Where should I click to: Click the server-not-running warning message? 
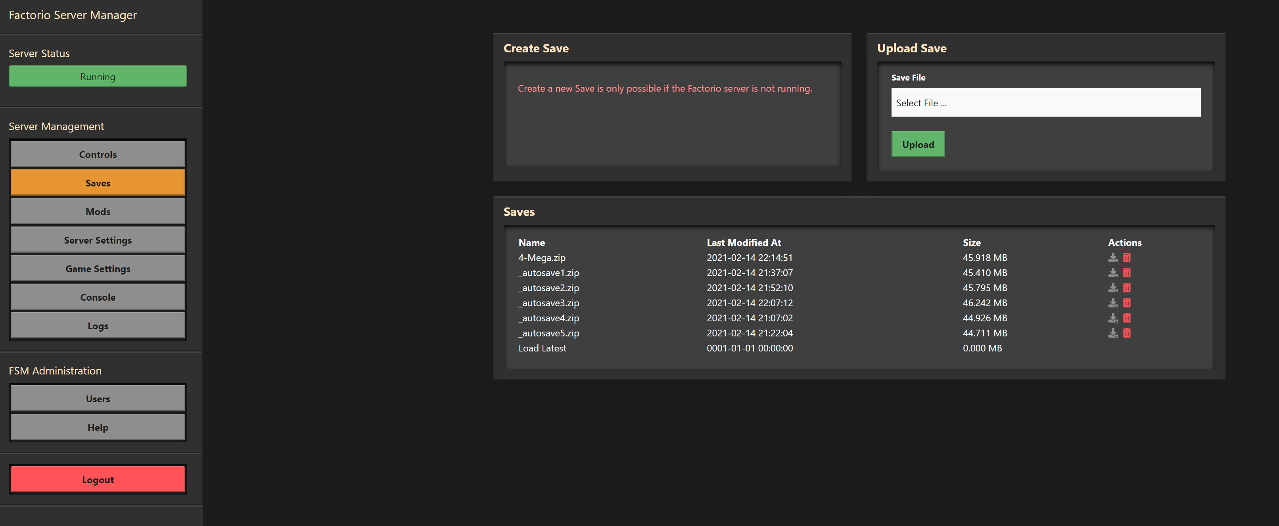(x=665, y=88)
